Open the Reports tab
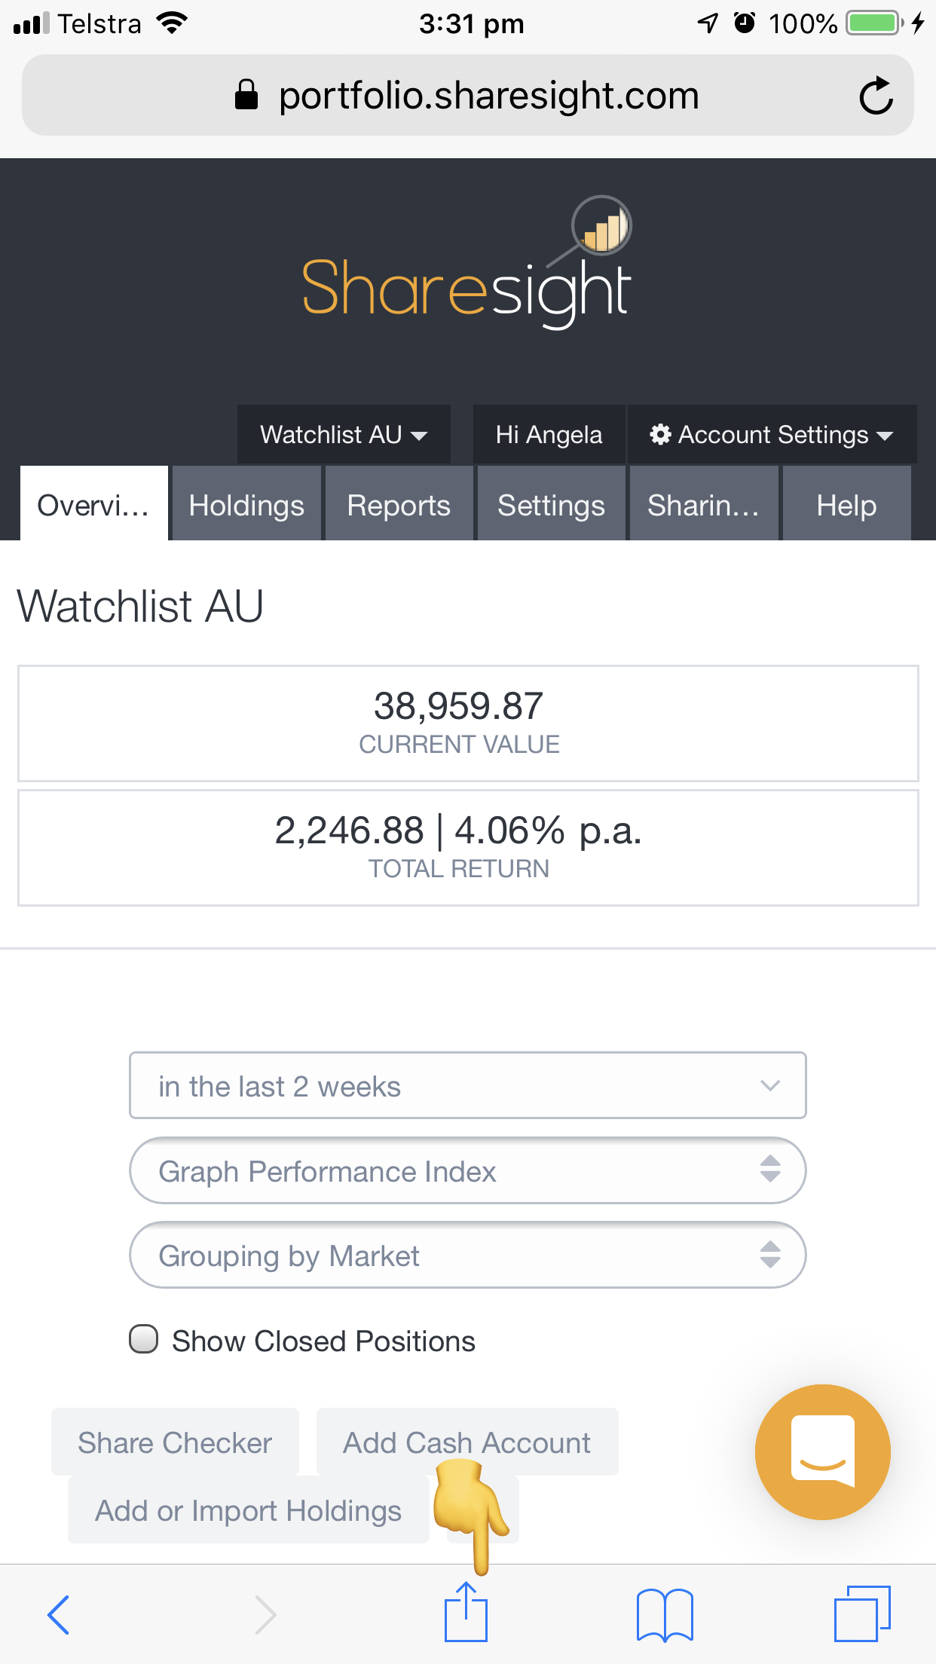Screen dimensions: 936x1664 [x=399, y=503]
